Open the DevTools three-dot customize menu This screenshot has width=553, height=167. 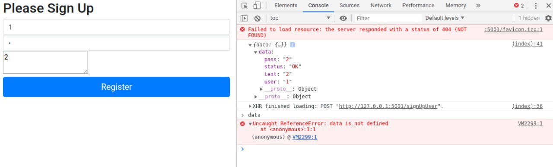[536, 6]
